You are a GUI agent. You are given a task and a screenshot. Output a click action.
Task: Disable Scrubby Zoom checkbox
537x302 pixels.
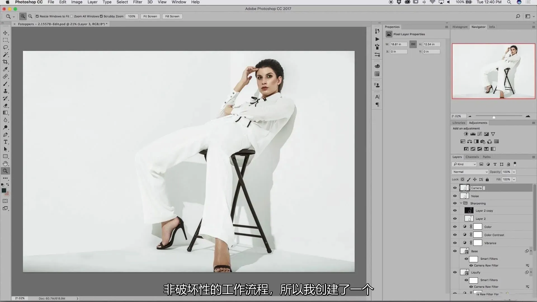pos(101,16)
